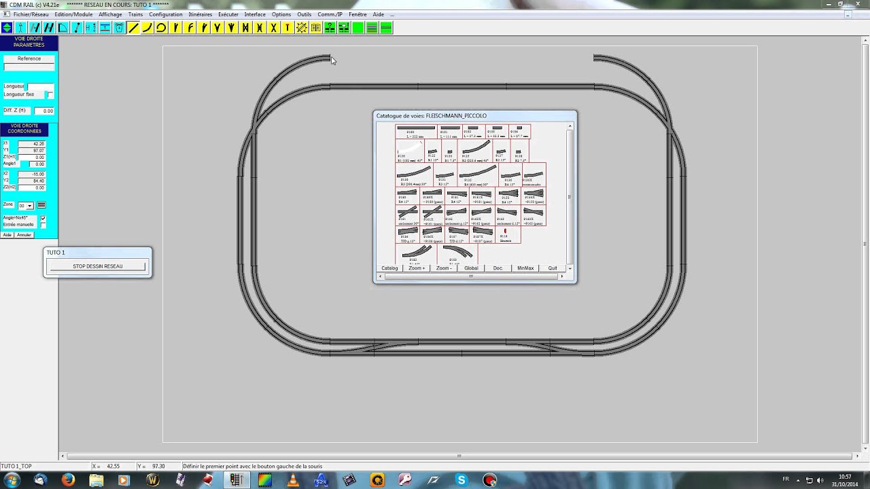Open Microsoft Word from the taskbar
This screenshot has width=870, height=489.
pos(152,479)
